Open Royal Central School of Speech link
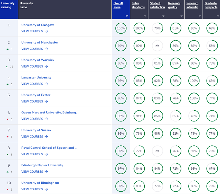 (49, 148)
